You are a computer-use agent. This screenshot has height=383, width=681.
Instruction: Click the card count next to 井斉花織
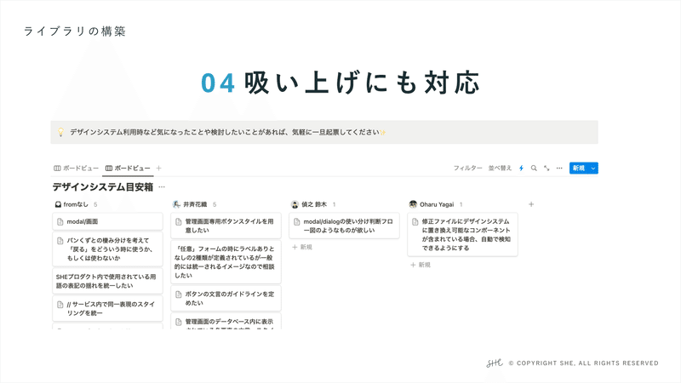(x=215, y=204)
